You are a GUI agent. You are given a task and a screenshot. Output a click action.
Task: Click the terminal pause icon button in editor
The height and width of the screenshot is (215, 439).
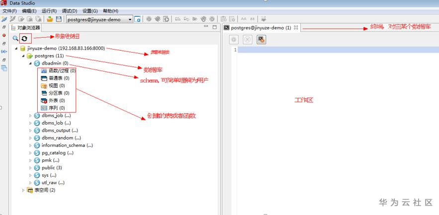point(261,40)
